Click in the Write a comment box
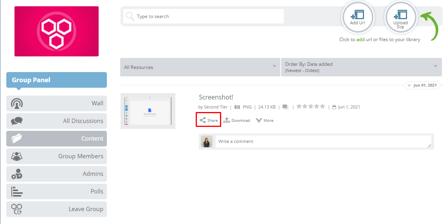 (323, 141)
